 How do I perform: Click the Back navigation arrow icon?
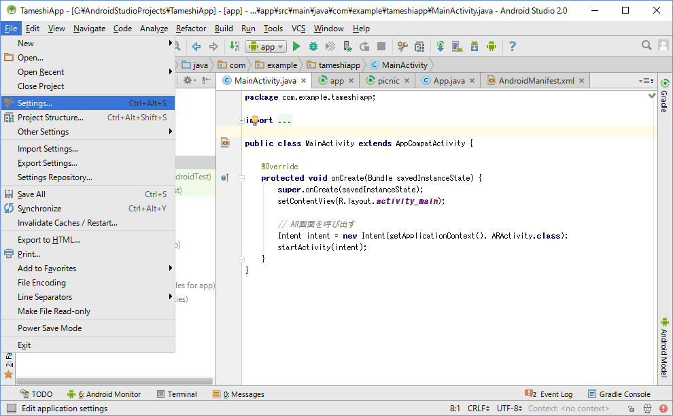pos(196,46)
